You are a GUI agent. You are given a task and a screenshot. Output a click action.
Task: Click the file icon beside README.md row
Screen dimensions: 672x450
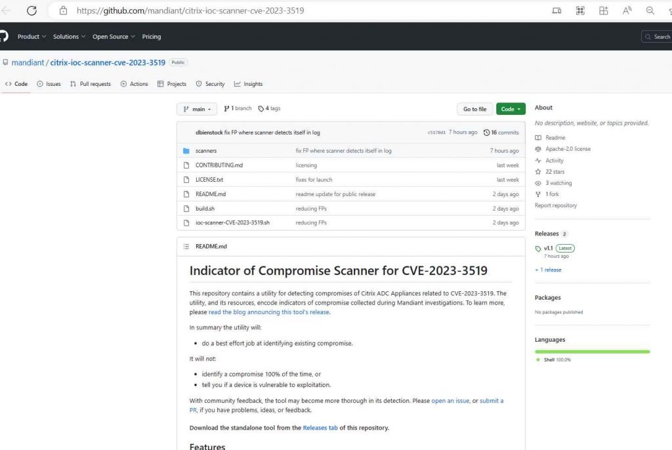(186, 194)
